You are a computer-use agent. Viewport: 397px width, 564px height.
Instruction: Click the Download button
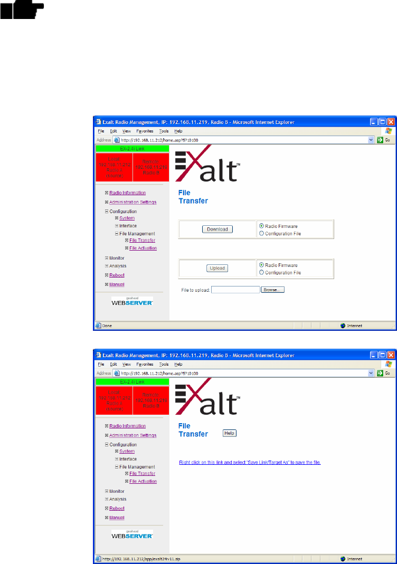(x=218, y=229)
